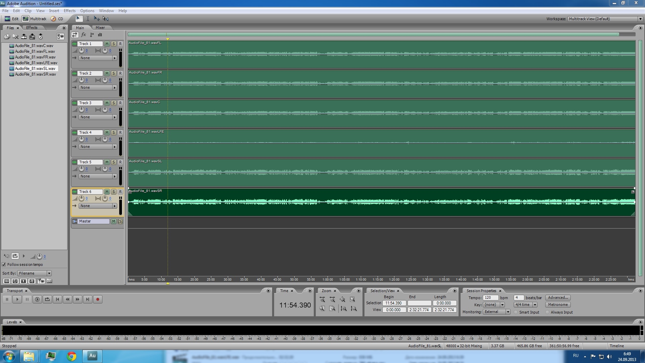Click the Metronome button
Viewport: 645px width, 363px height.
558,305
